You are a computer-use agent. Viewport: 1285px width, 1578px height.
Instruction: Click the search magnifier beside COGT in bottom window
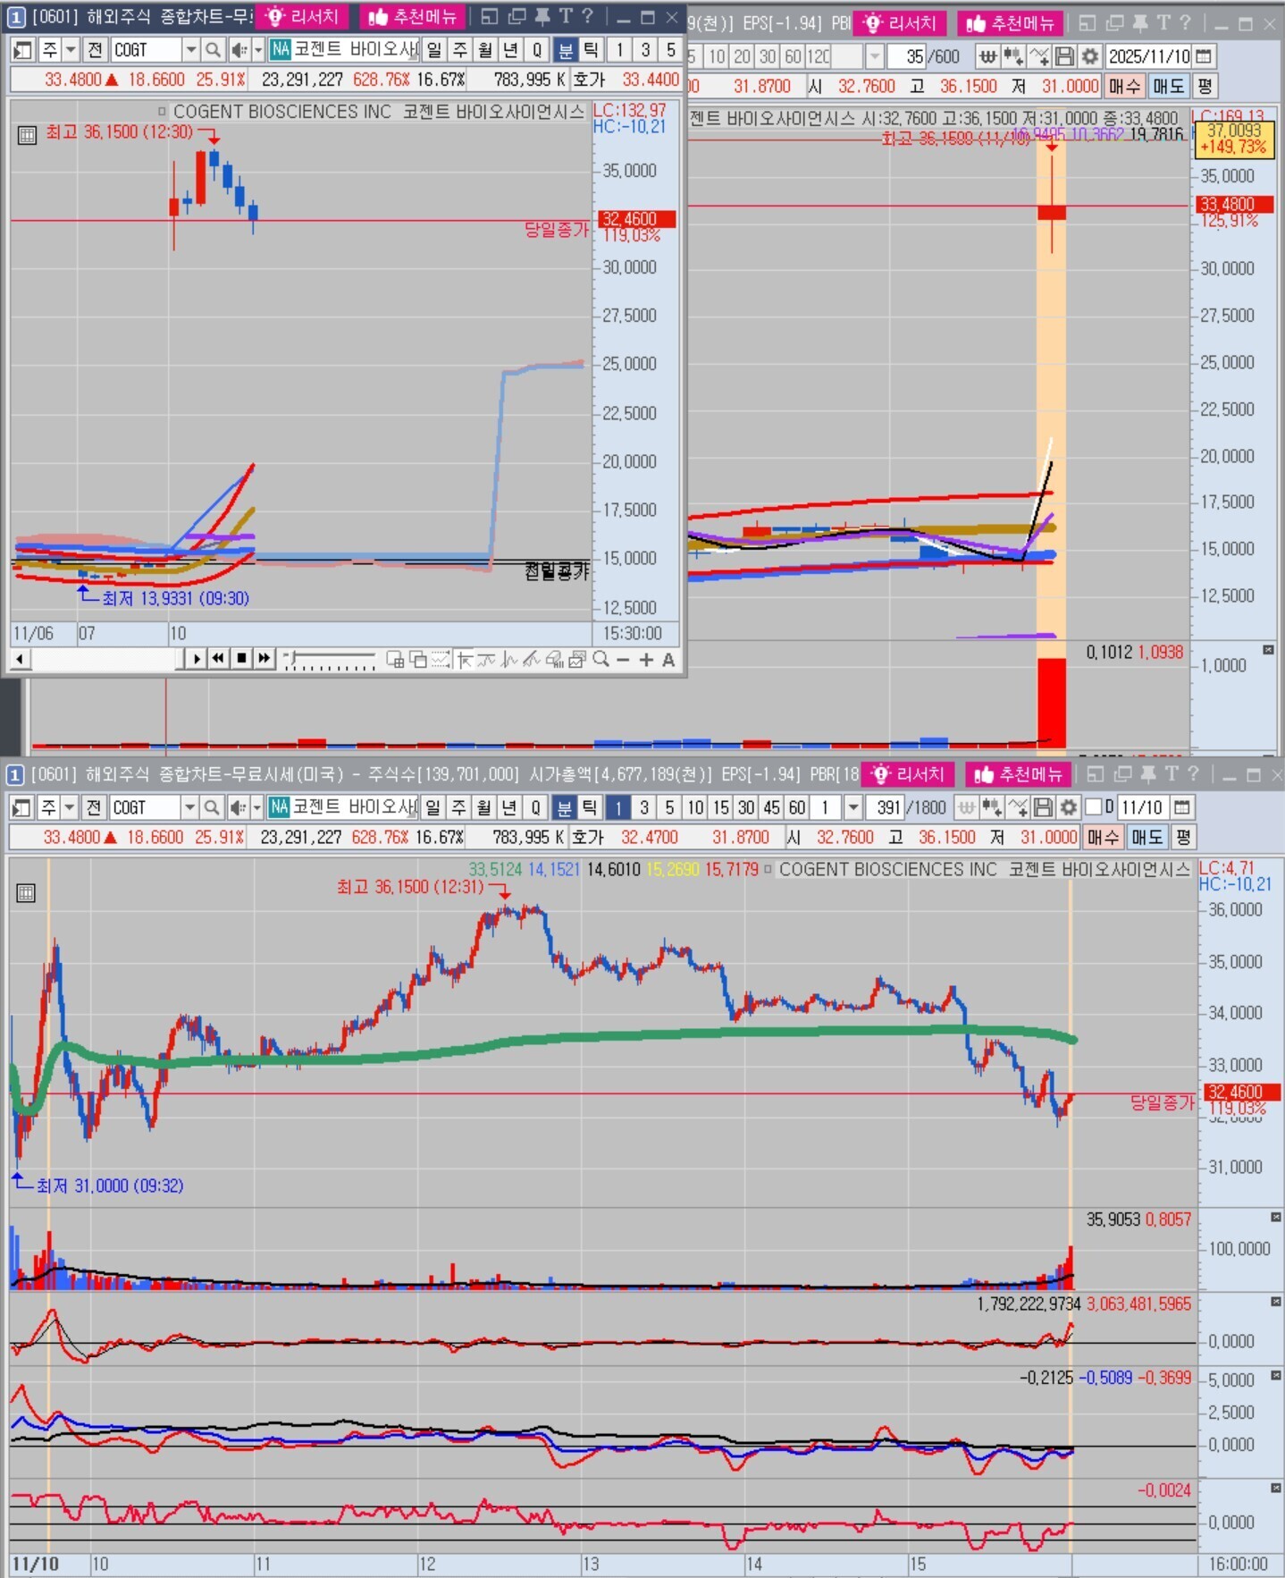coord(212,808)
